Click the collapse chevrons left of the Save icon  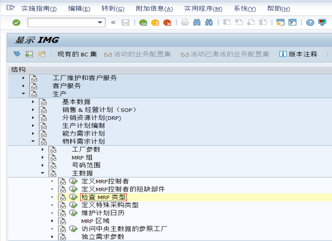113,22
